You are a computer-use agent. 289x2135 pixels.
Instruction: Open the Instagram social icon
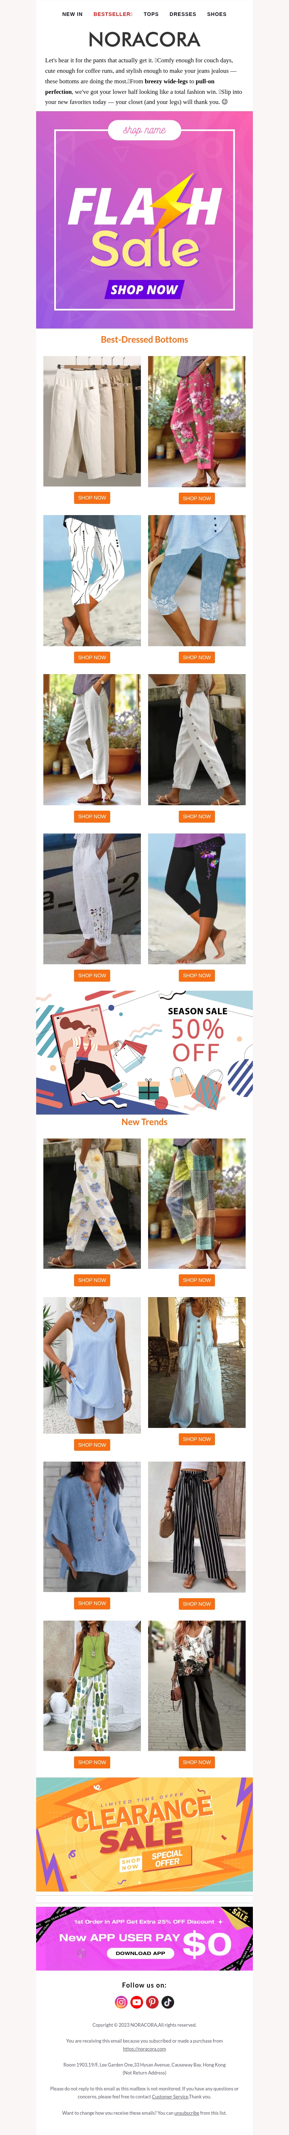click(x=121, y=2002)
